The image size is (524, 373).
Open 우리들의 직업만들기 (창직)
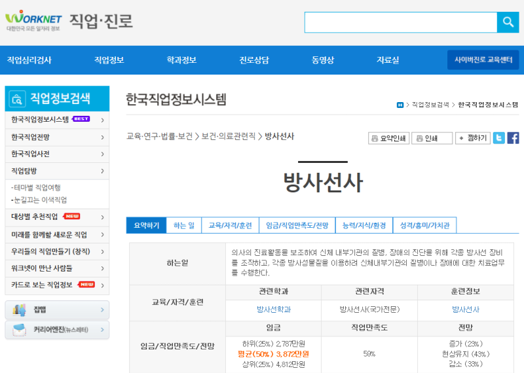pyautogui.click(x=50, y=251)
